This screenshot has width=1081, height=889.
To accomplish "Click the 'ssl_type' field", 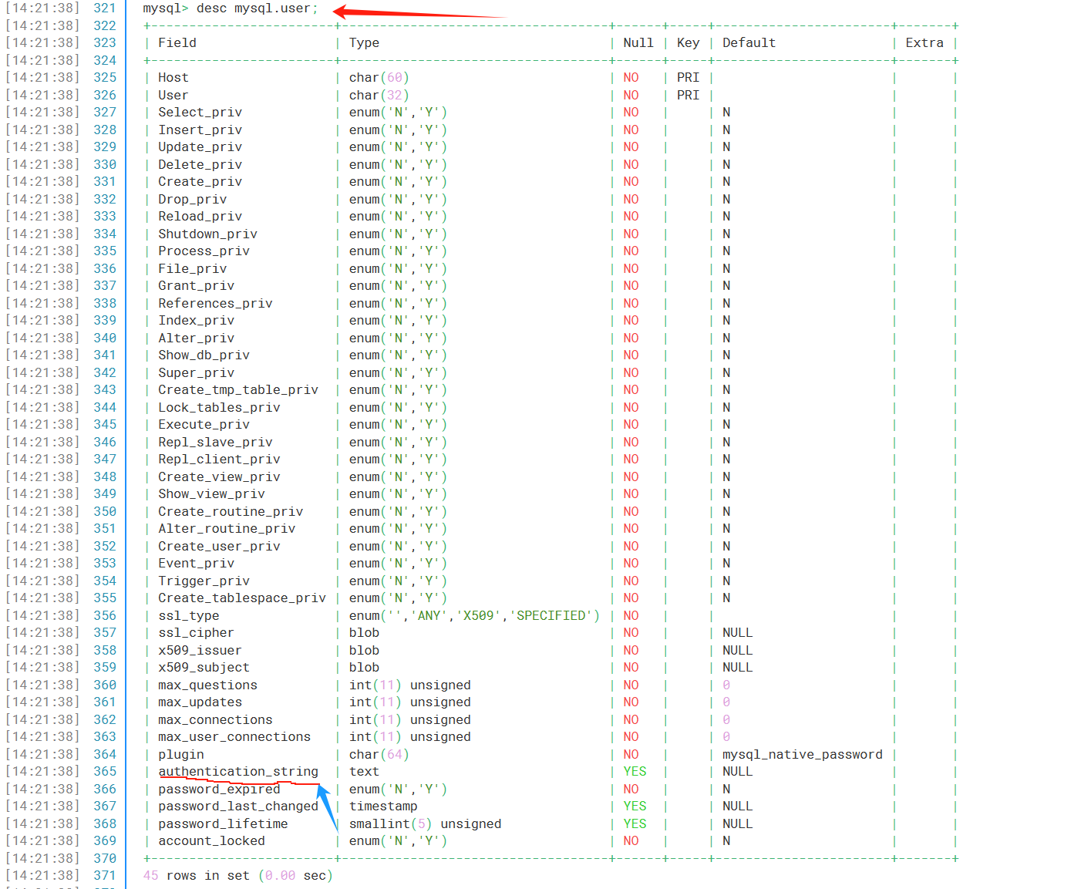I will (x=189, y=616).
